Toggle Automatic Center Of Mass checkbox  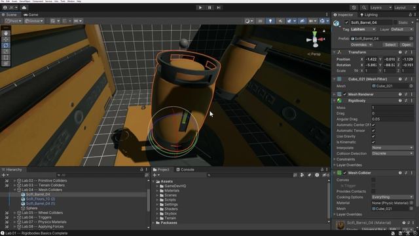(x=373, y=125)
